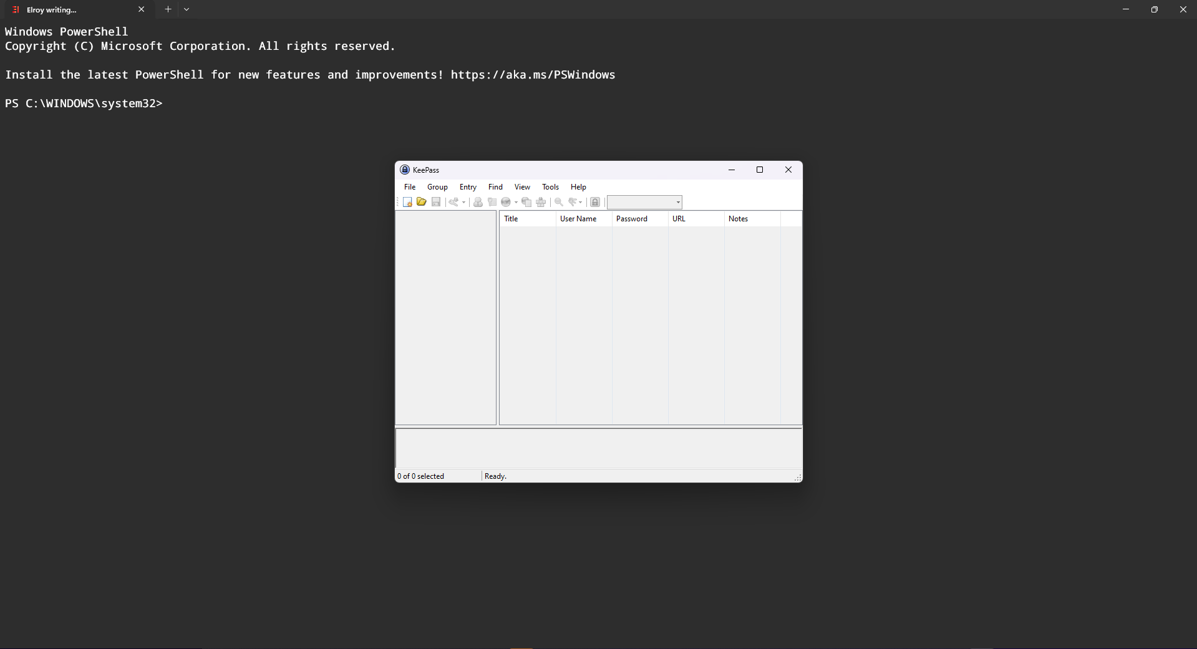This screenshot has height=649, width=1197.
Task: Create a new database in KeePass toolbar
Action: pos(407,202)
